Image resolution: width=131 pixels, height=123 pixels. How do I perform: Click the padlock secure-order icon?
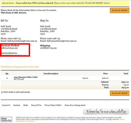coord(2,92)
